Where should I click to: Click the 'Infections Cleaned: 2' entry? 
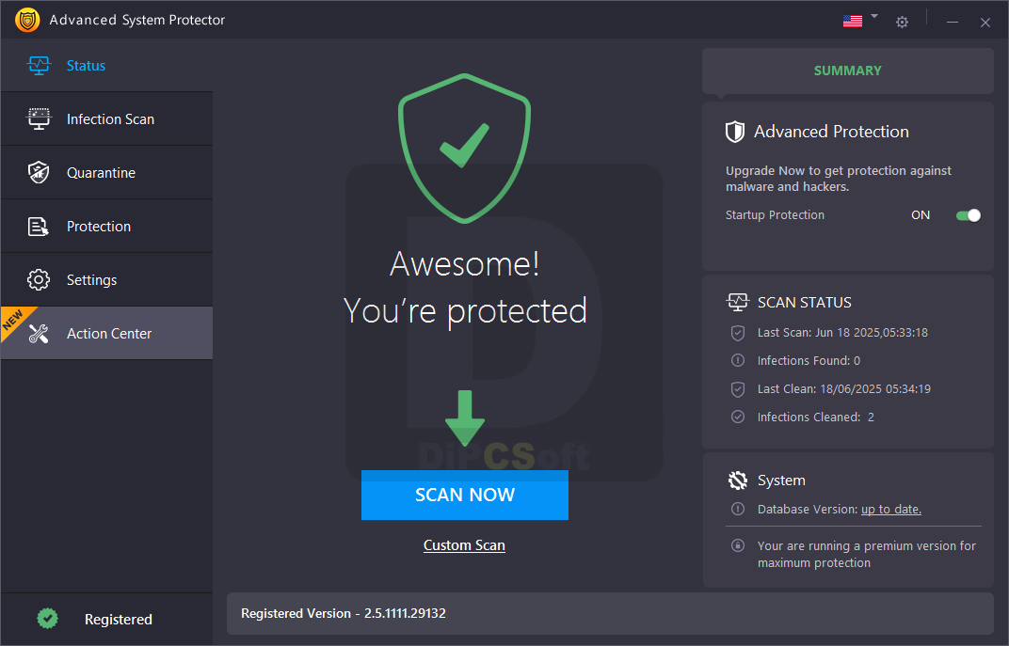815,418
